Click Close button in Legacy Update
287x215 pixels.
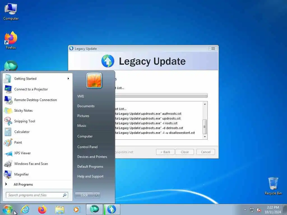click(x=184, y=152)
